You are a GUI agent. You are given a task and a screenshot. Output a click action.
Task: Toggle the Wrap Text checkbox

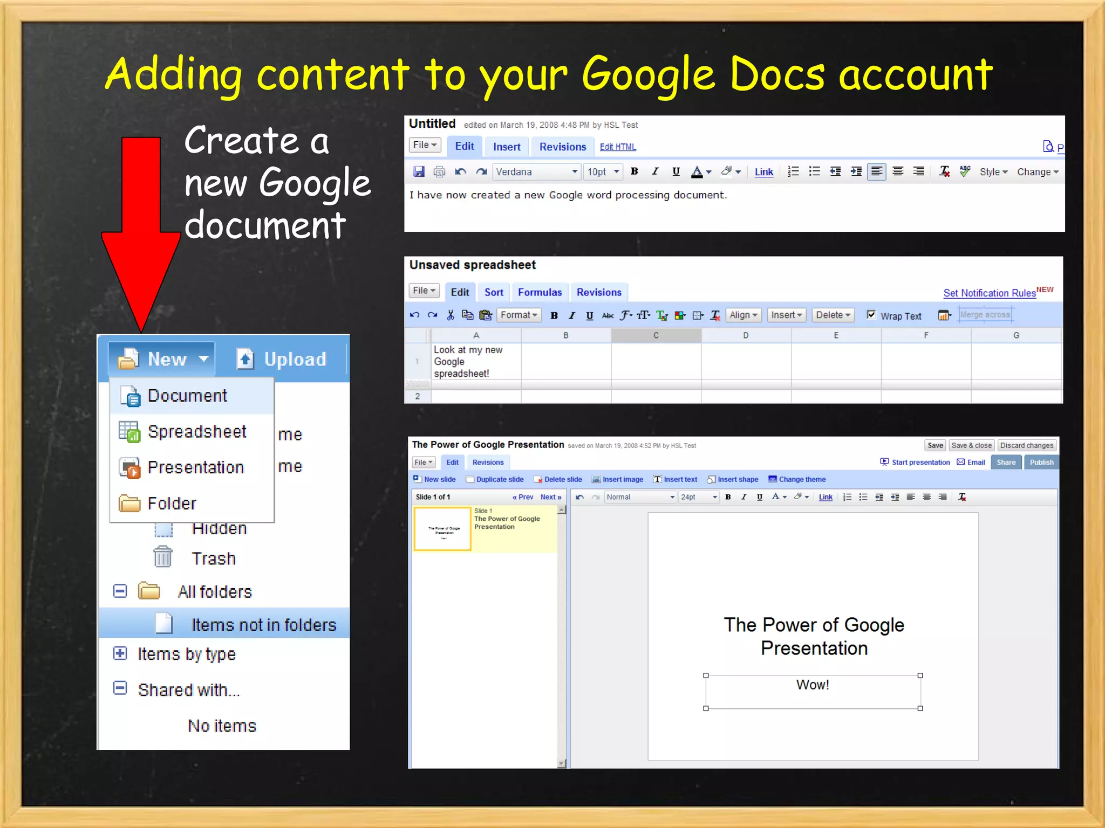[871, 315]
